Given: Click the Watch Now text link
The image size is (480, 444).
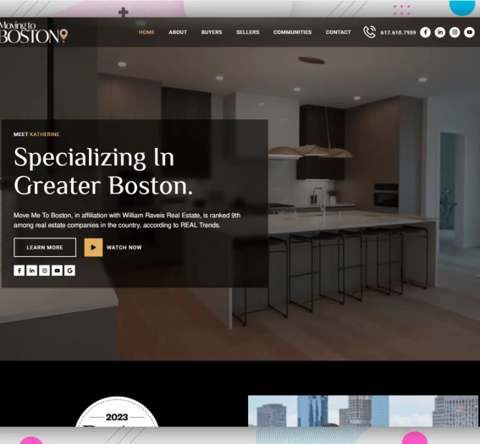Looking at the screenshot, I should 124,248.
